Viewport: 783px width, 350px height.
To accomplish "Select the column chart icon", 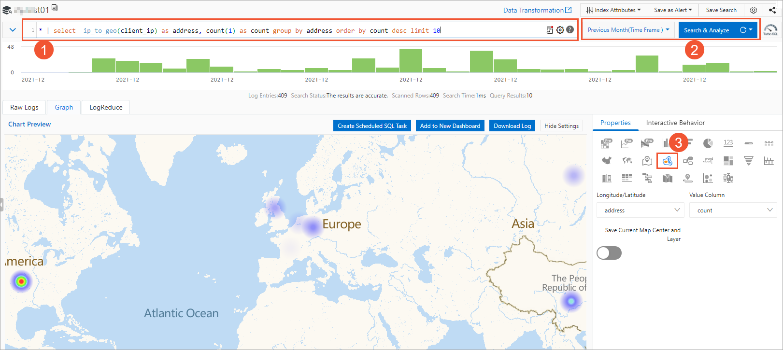I will [667, 143].
